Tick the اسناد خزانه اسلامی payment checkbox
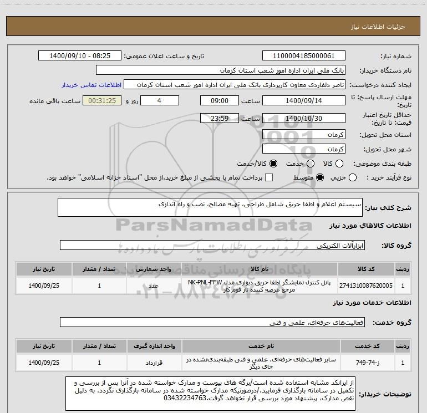427x413 pixels. [x=269, y=177]
